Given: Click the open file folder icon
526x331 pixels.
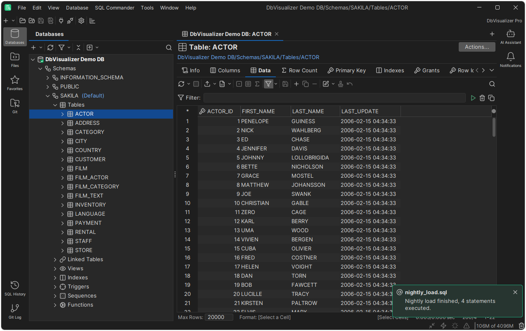Looking at the screenshot, I should [x=23, y=21].
